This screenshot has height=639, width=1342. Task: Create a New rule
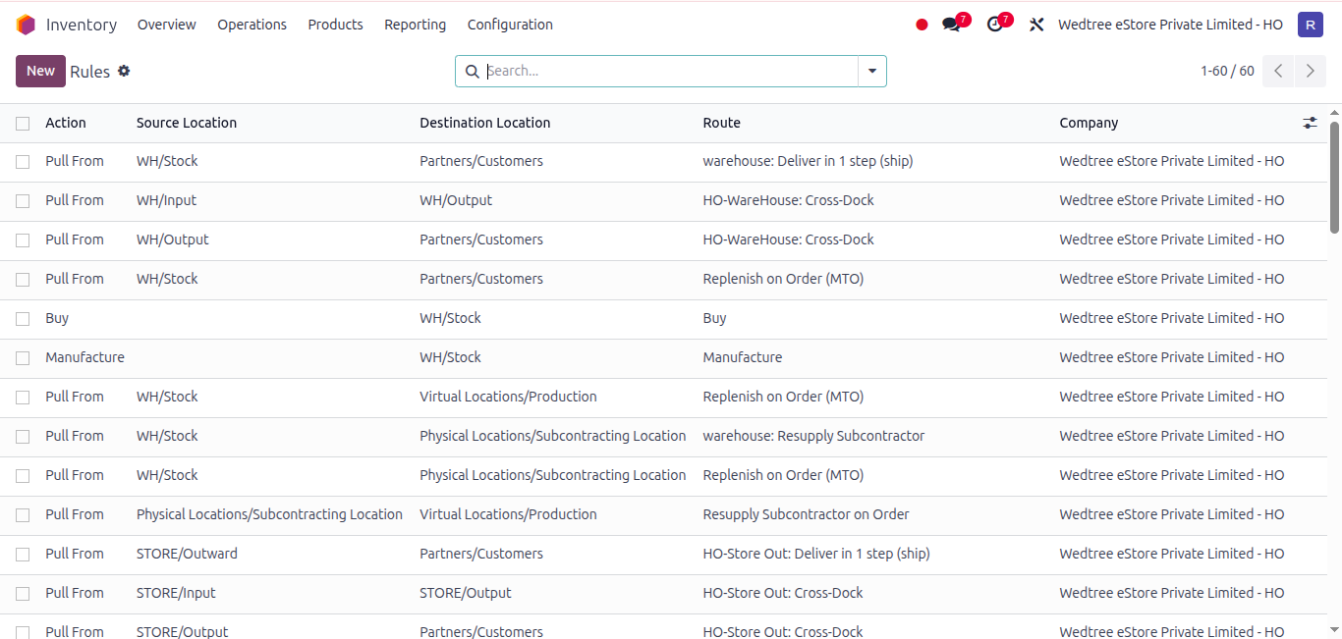pyautogui.click(x=40, y=71)
